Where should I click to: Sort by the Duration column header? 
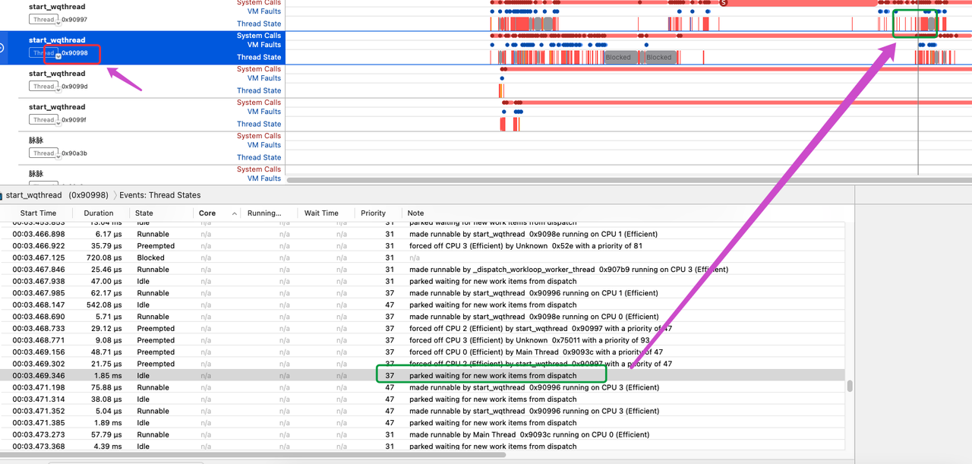[99, 213]
